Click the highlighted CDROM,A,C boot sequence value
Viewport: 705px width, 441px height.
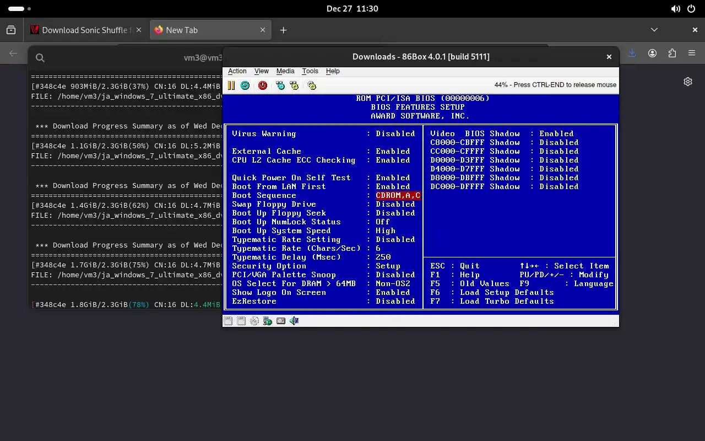tap(398, 196)
